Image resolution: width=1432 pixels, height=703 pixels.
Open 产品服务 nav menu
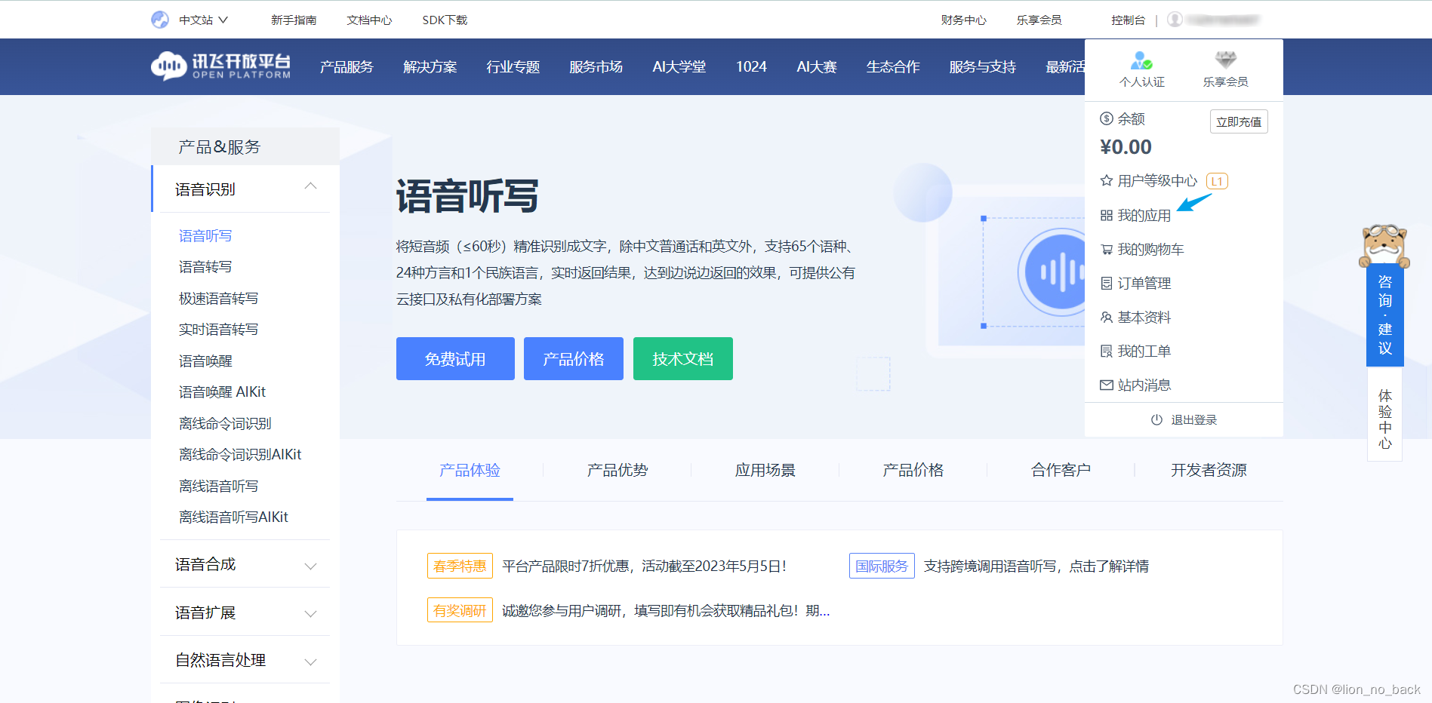(x=346, y=66)
